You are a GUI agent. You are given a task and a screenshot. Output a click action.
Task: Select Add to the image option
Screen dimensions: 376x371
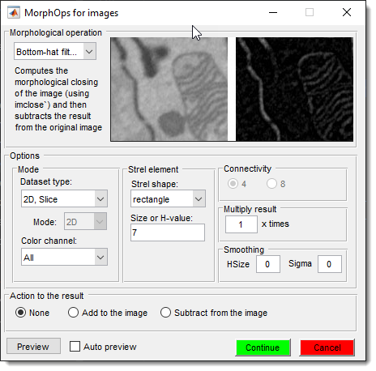[73, 313]
